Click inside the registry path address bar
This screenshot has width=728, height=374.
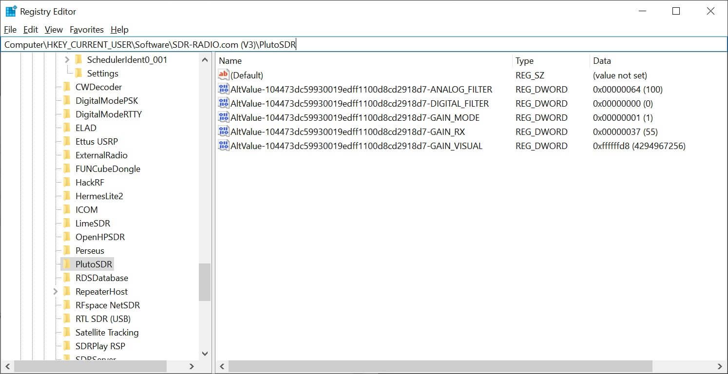(x=341, y=44)
